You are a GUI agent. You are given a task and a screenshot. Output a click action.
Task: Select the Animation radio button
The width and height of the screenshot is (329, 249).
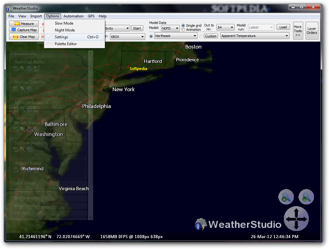[183, 30]
